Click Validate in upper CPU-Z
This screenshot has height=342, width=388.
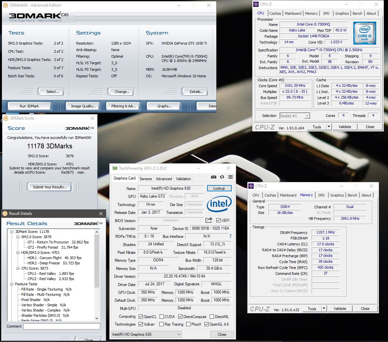coord(345,127)
